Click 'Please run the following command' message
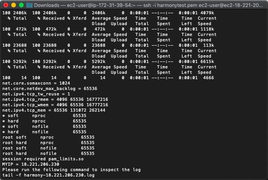Viewport: 268px width, 180px height. pyautogui.click(x=71, y=170)
